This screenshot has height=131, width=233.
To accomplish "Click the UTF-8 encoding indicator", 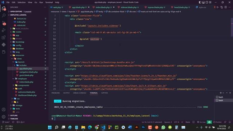I will (x=177, y=122).
